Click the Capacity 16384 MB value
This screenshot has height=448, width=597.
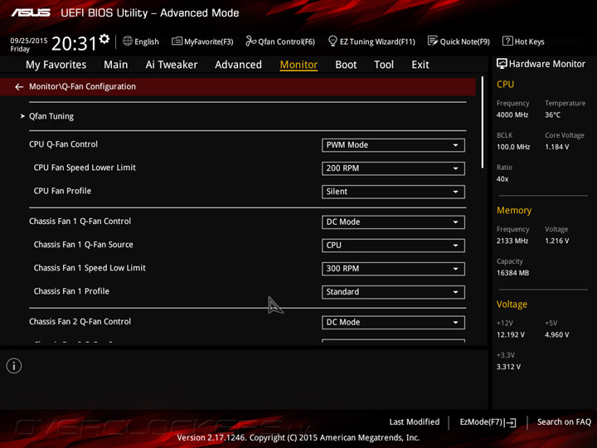tap(512, 273)
